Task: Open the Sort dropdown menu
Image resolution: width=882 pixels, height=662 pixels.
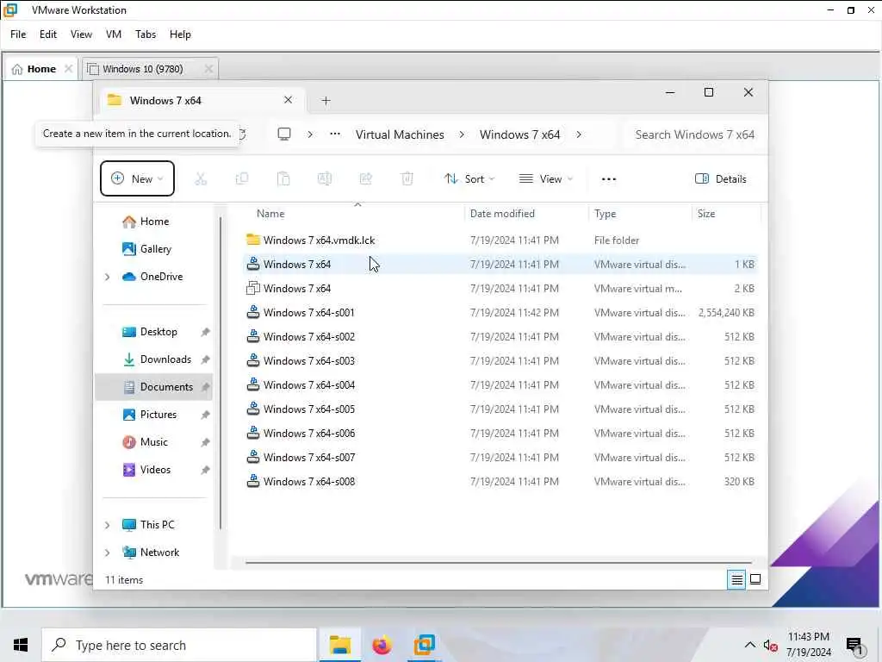Action: coord(469,179)
